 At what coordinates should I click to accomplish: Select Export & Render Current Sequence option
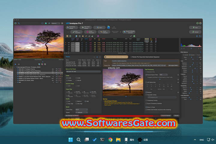[116, 57]
